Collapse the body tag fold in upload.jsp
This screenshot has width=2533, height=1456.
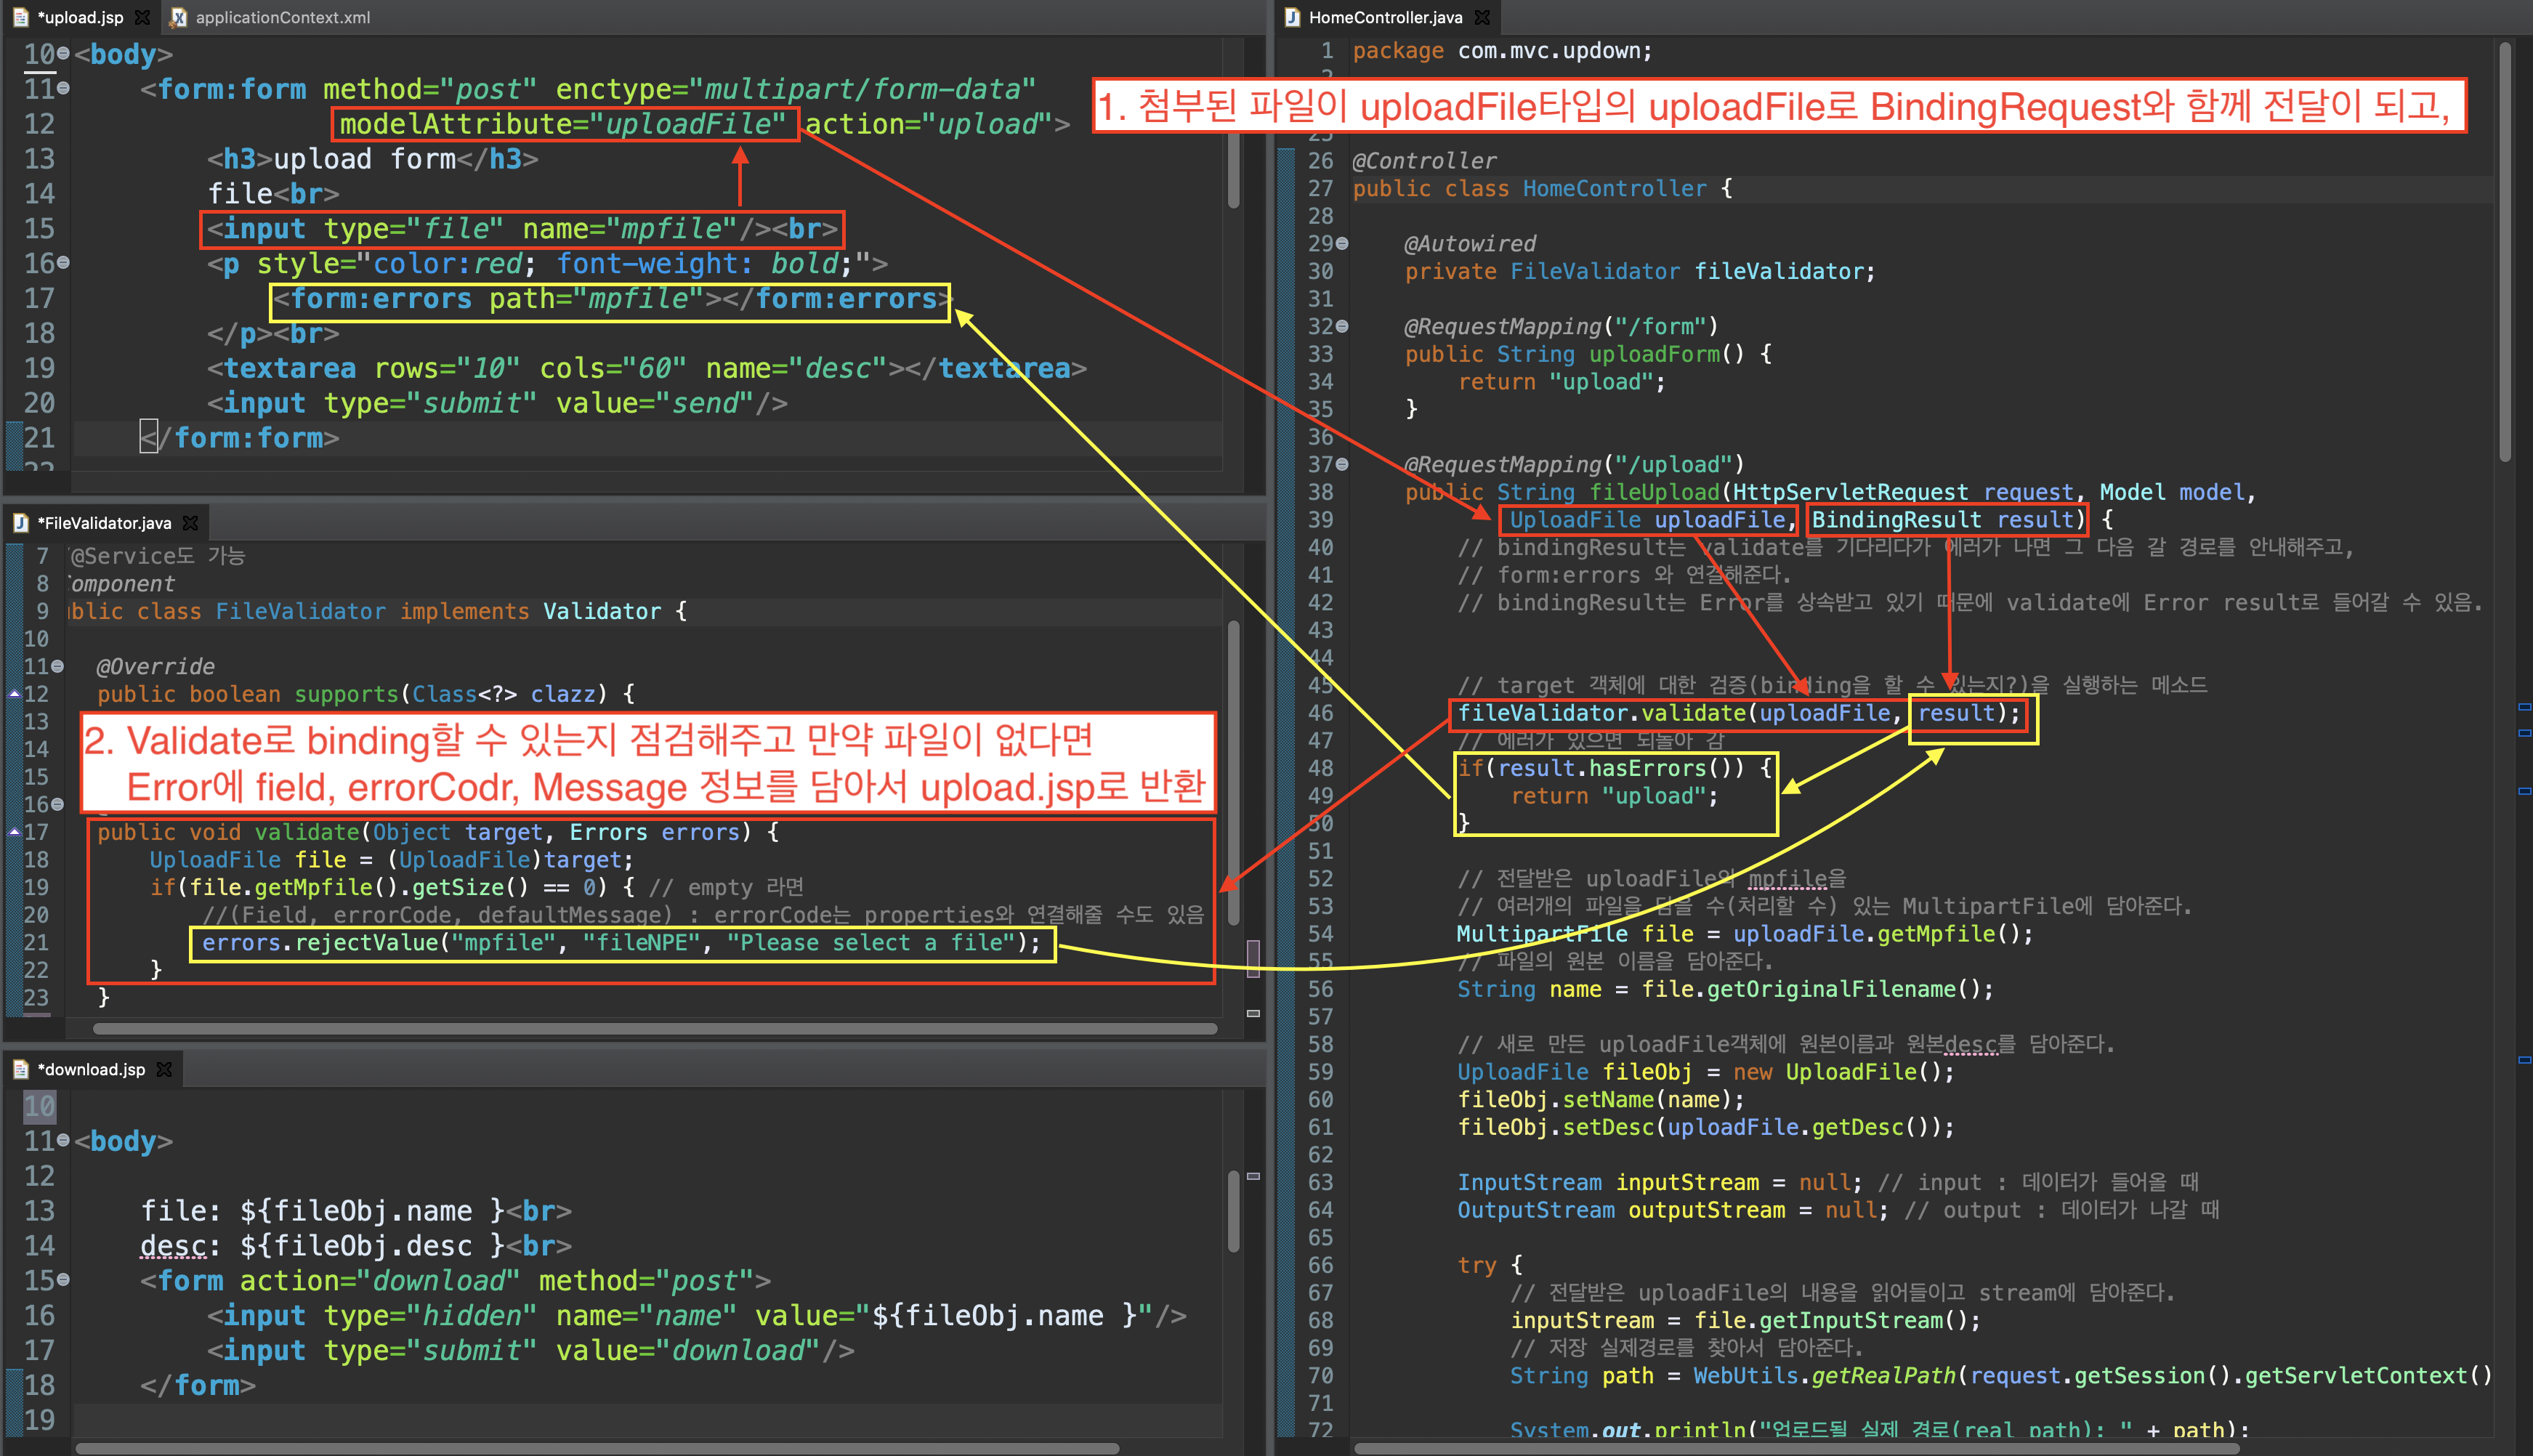(x=64, y=53)
